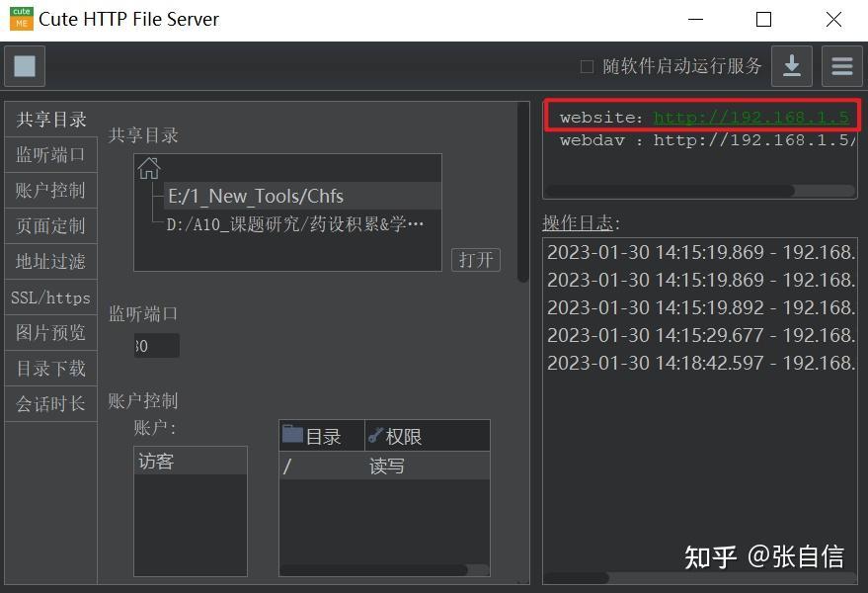
Task: Click the webdav http://192.168.1.5 address text
Action: [755, 140]
